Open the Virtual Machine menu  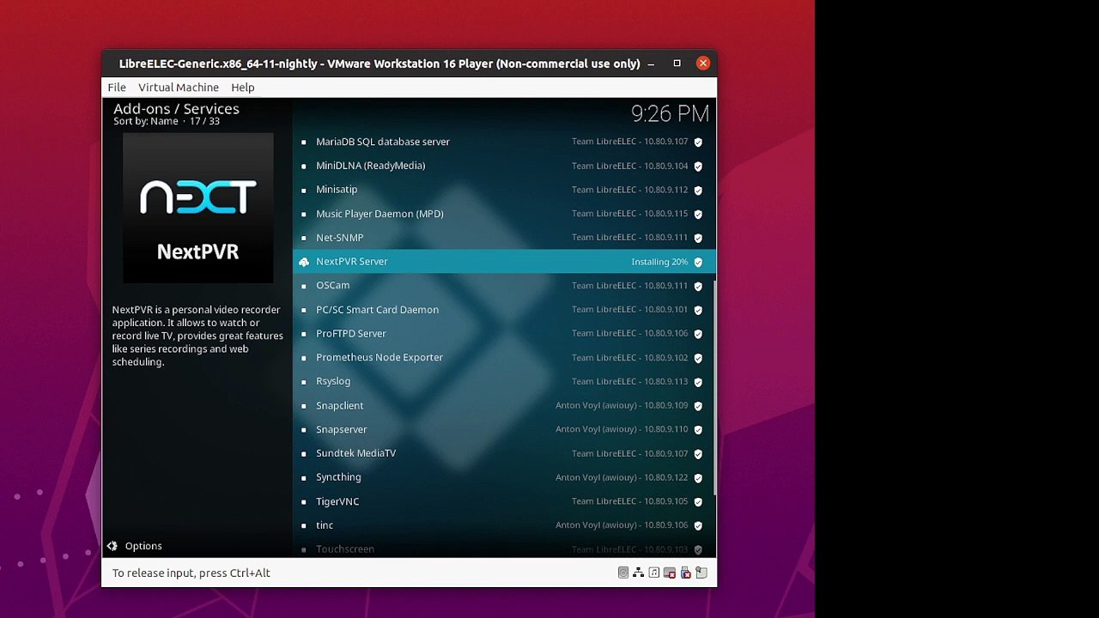point(179,88)
